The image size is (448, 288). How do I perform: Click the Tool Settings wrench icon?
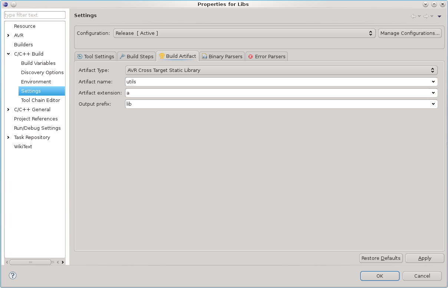click(x=80, y=56)
